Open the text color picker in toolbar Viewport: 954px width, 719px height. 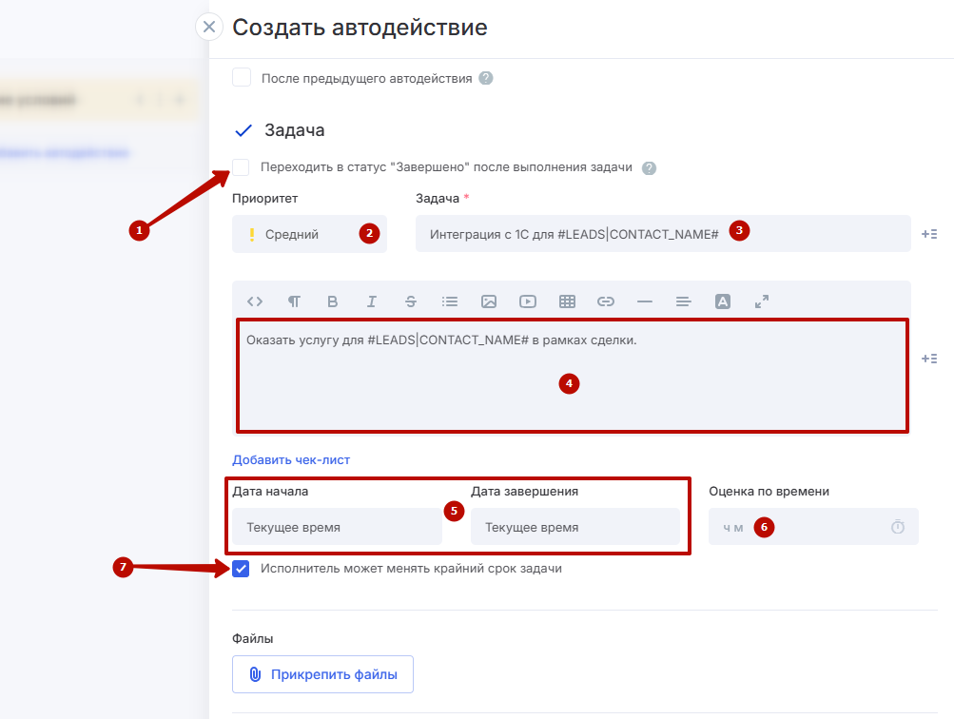point(723,301)
